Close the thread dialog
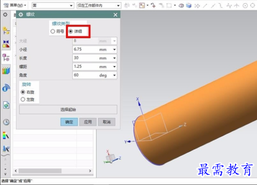The width and height of the screenshot is (257, 185). (x=116, y=15)
